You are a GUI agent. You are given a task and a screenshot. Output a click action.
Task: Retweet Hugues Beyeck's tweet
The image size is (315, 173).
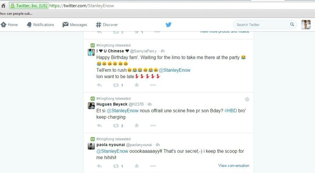click(x=116, y=126)
